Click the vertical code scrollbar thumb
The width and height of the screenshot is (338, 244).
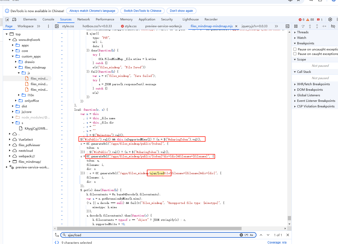tap(289, 218)
